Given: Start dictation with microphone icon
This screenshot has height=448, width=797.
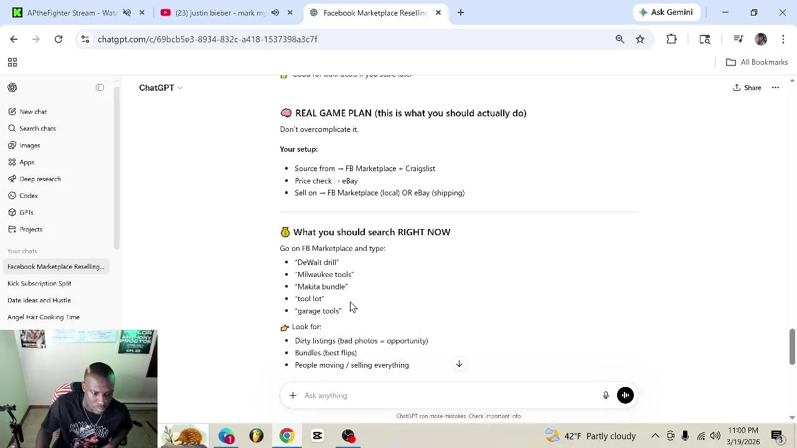Looking at the screenshot, I should pos(605,395).
